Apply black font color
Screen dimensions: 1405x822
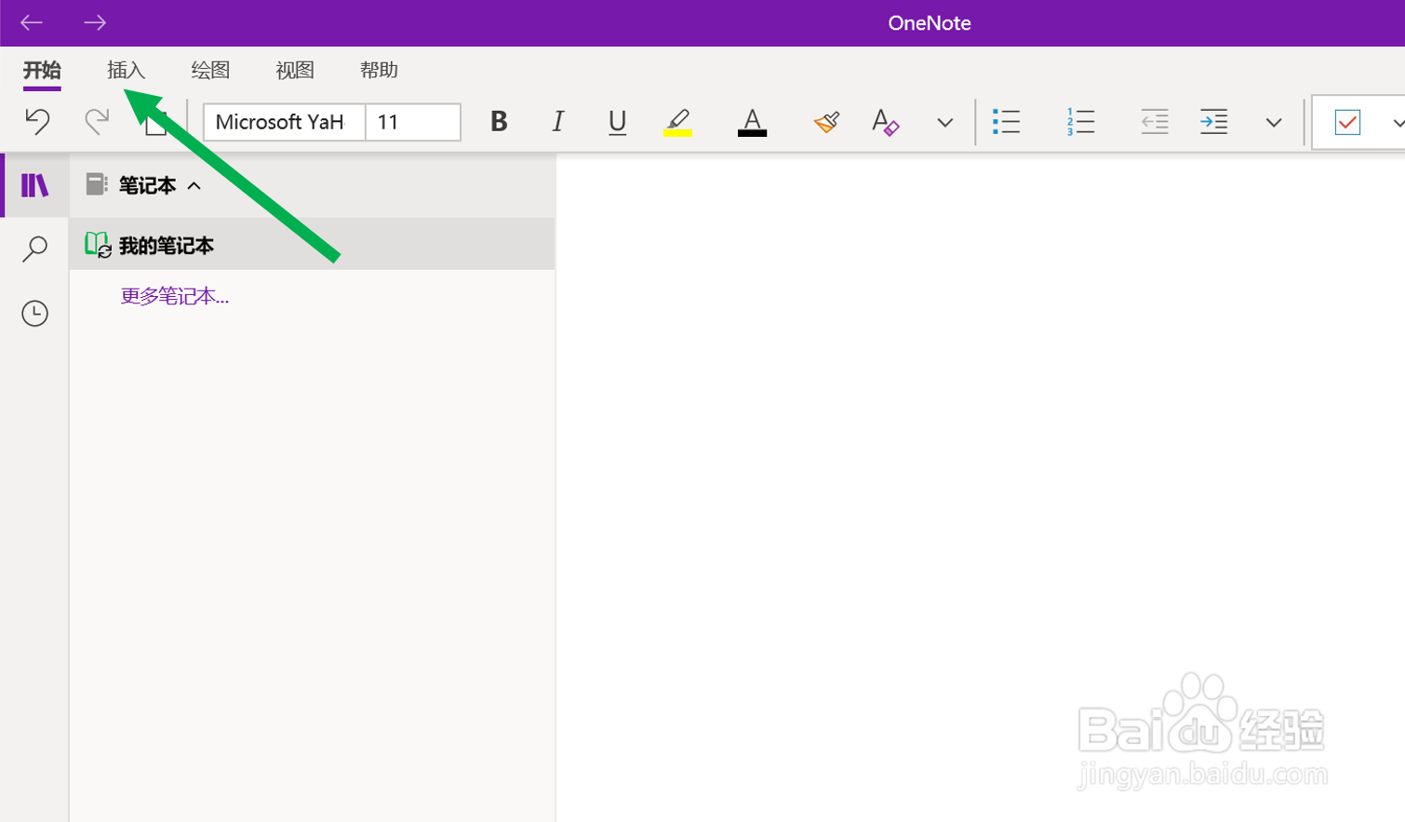point(752,122)
